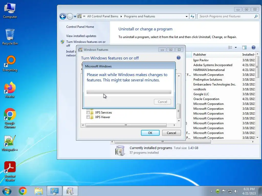Click Turn Windows features on or off link

point(86,44)
